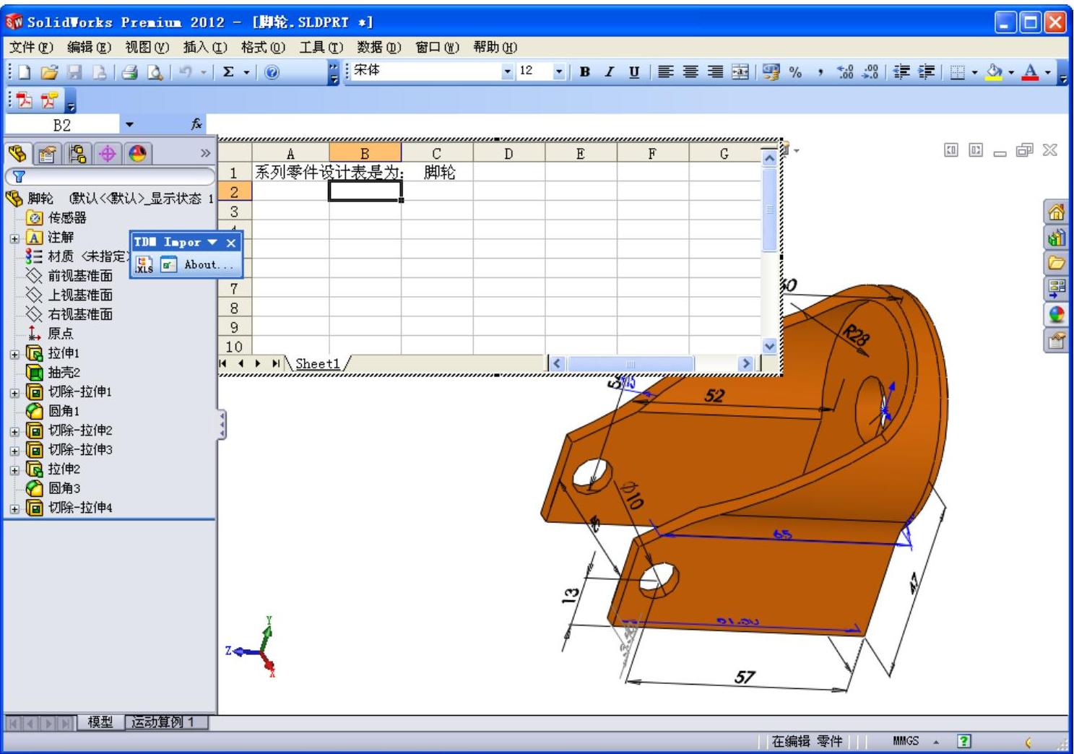Select row 9 header
This screenshot has width=1074, height=754.
[x=234, y=327]
